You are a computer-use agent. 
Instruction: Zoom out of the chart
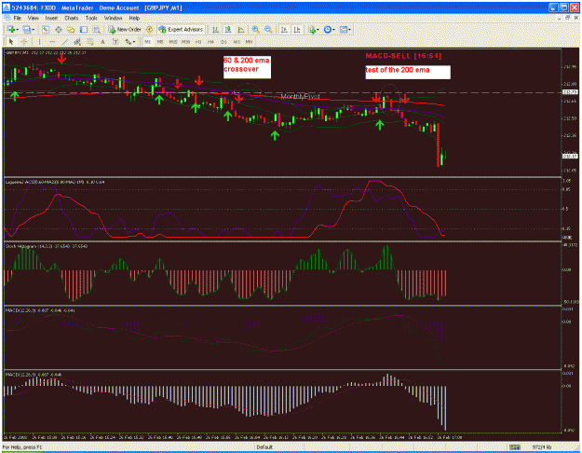tap(268, 29)
